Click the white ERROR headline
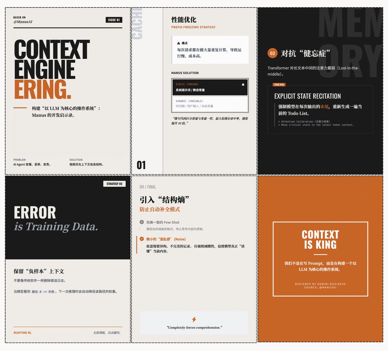 click(x=35, y=213)
